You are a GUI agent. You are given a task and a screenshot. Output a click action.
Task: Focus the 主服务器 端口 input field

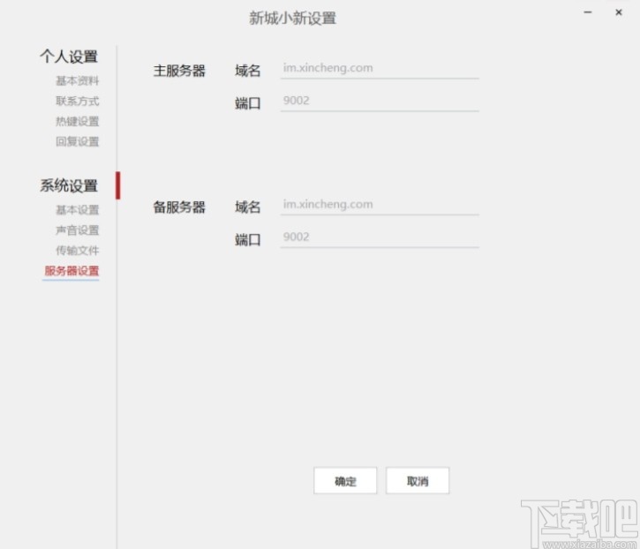tap(380, 101)
